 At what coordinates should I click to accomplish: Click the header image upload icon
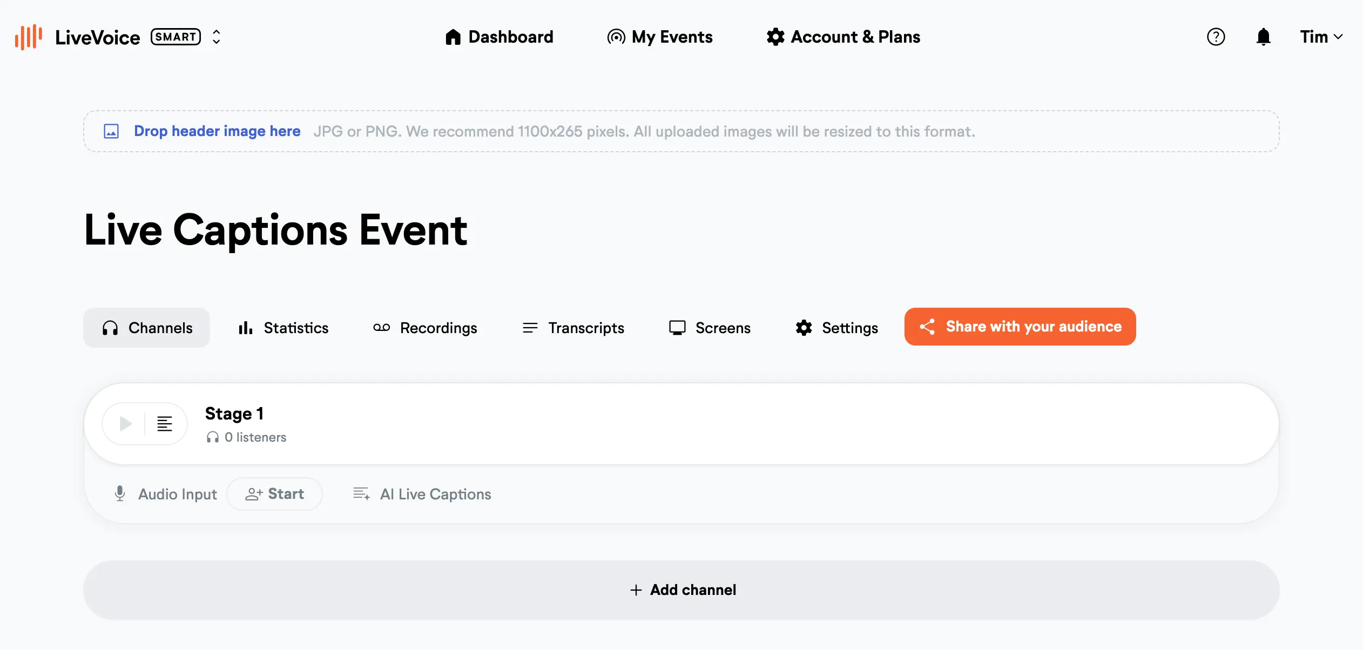pos(111,131)
